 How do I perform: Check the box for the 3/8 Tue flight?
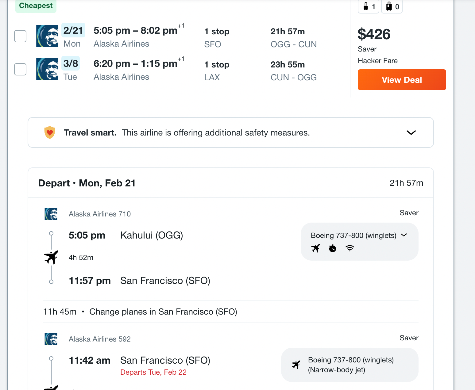tap(20, 69)
